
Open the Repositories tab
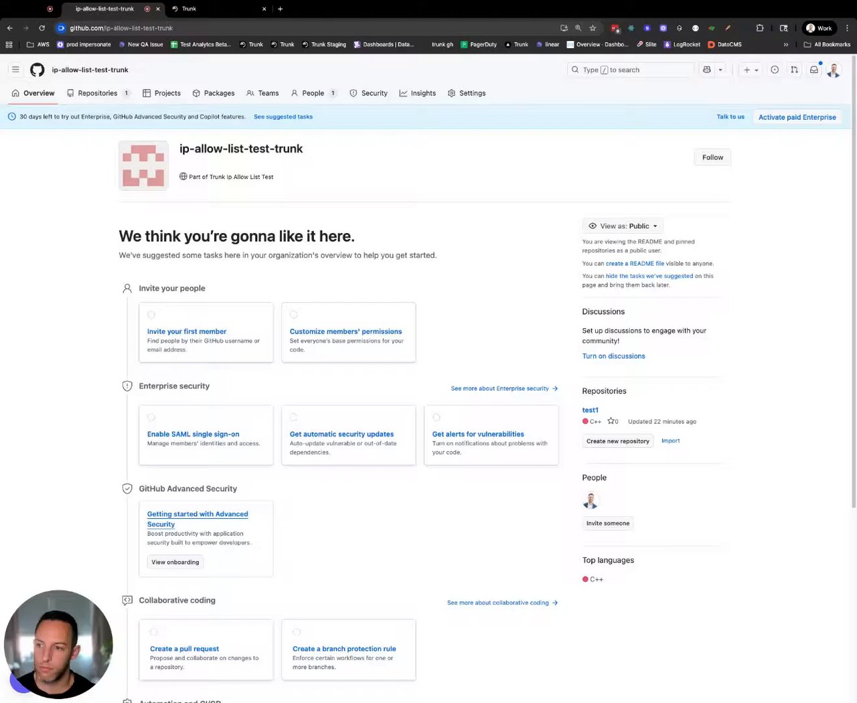(x=98, y=93)
